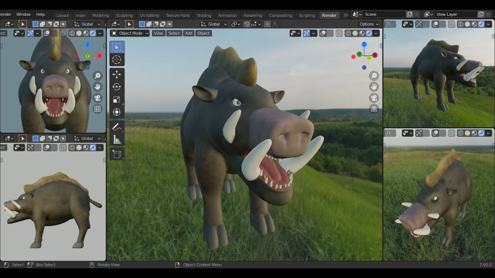
Task: Choose 'Set new selection' mode in main header
Action: [142, 24]
